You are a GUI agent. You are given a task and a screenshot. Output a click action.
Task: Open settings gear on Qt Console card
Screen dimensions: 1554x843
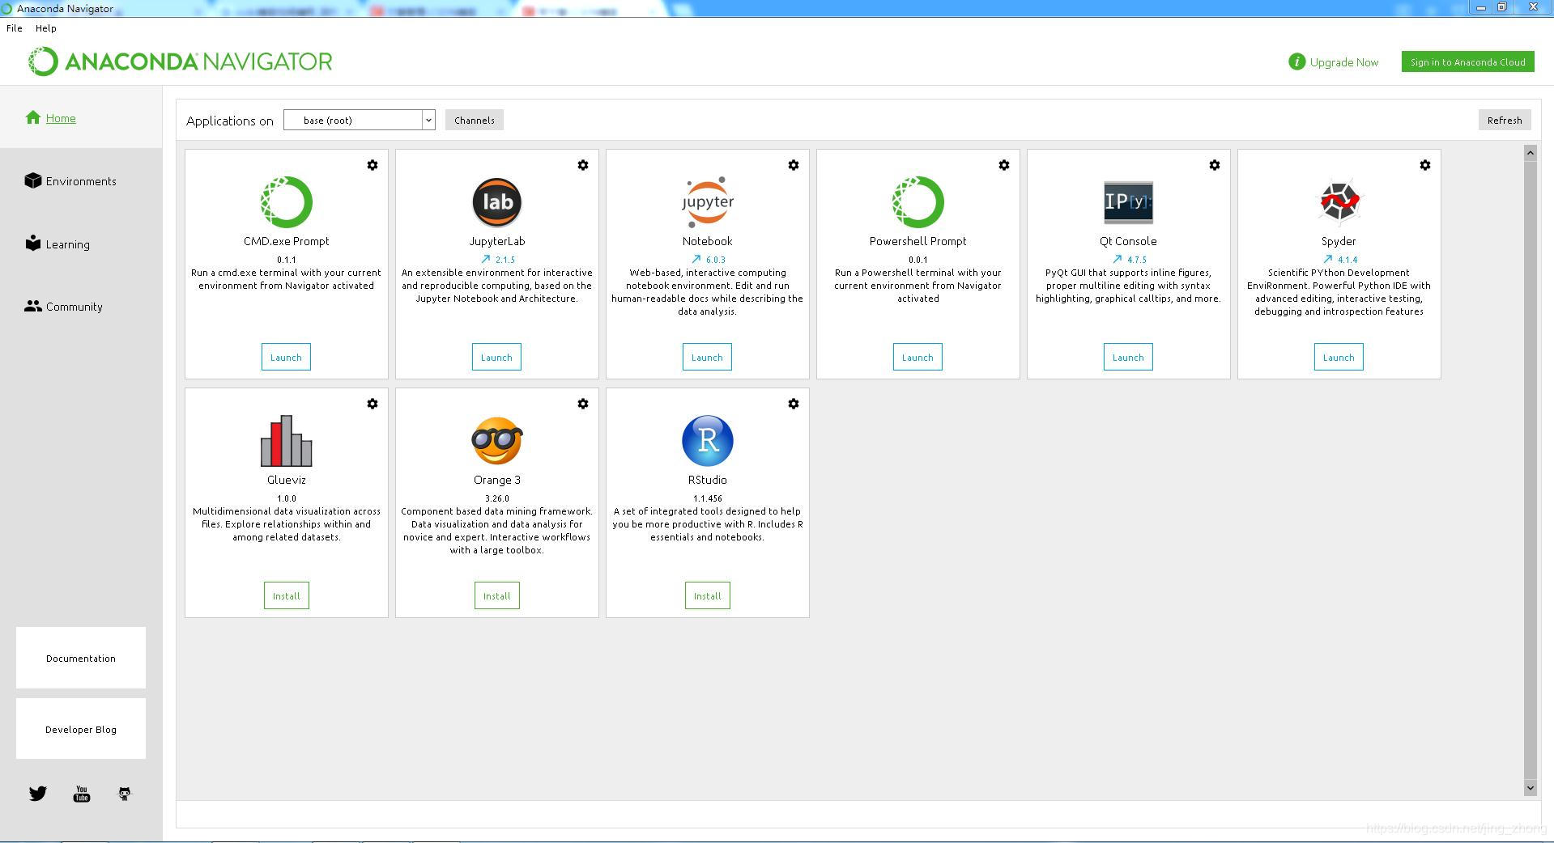coord(1215,165)
